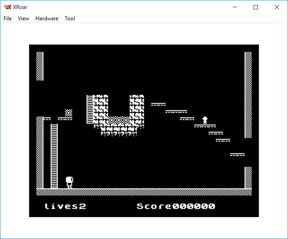Click the checkered square block item
Viewport: 288px width, 239px height.
click(69, 113)
